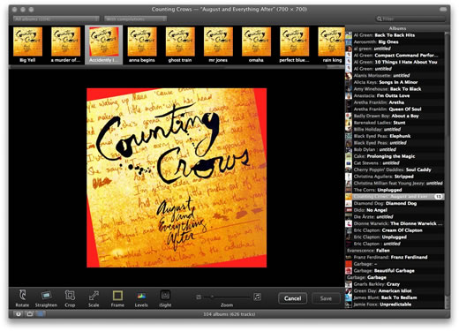Select the anna begins track thumbnail

coord(142,45)
